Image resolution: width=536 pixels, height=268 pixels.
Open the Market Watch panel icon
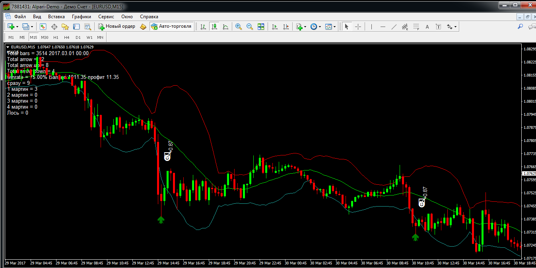[x=43, y=27]
